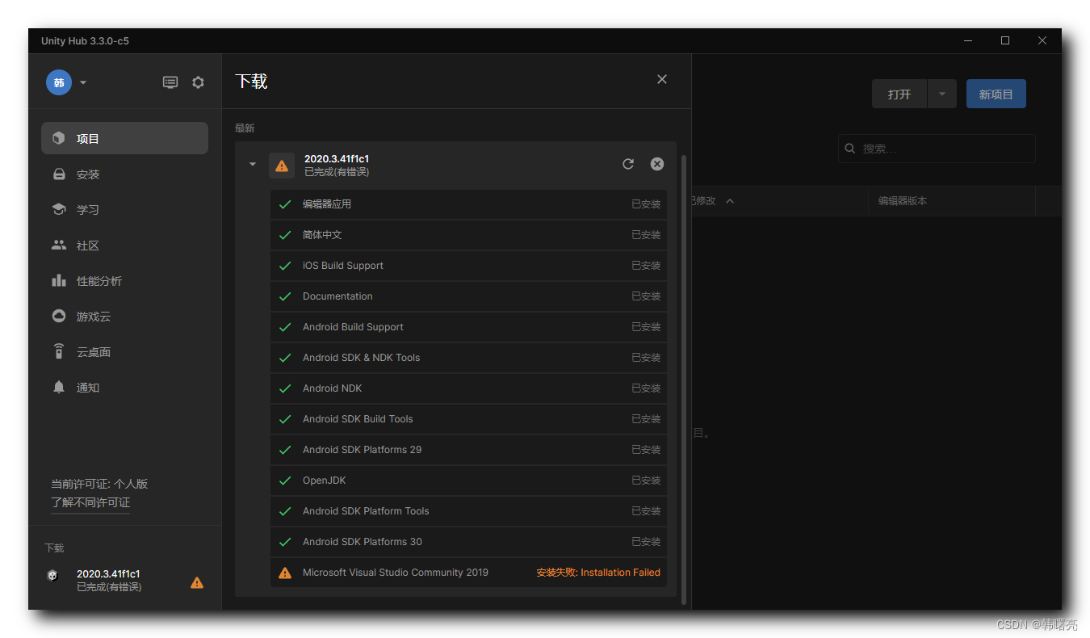Screen dimensions: 1090x638
Task: Click Android SDK & NDK Tools row
Action: click(468, 358)
